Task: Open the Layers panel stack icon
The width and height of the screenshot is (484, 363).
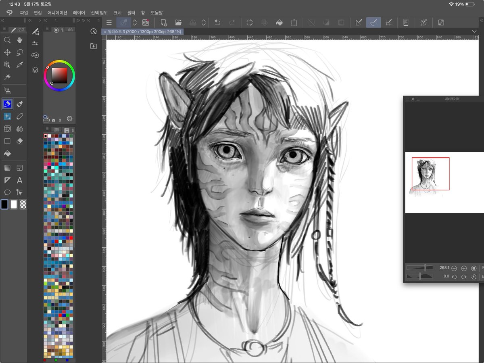Action: pos(35,70)
